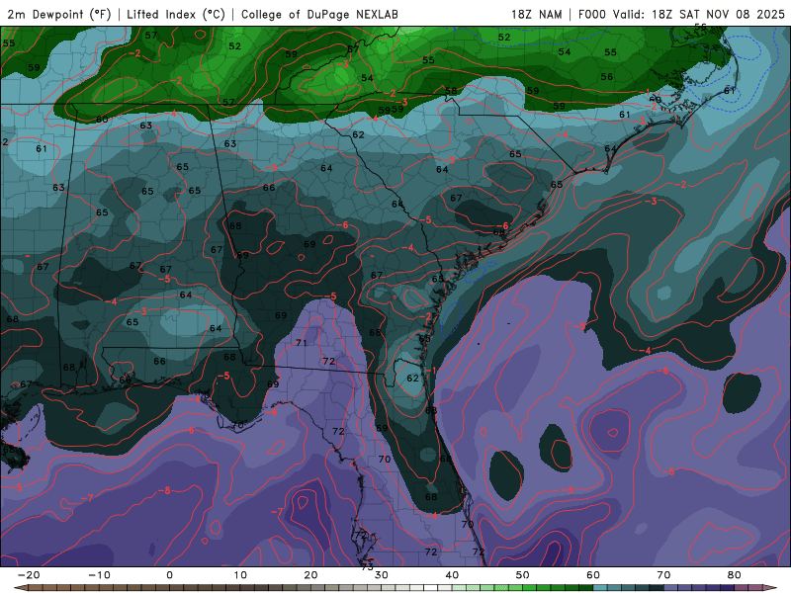Click the 40 label on the color scale
Viewport: 791px width, 593px height.
(x=452, y=575)
